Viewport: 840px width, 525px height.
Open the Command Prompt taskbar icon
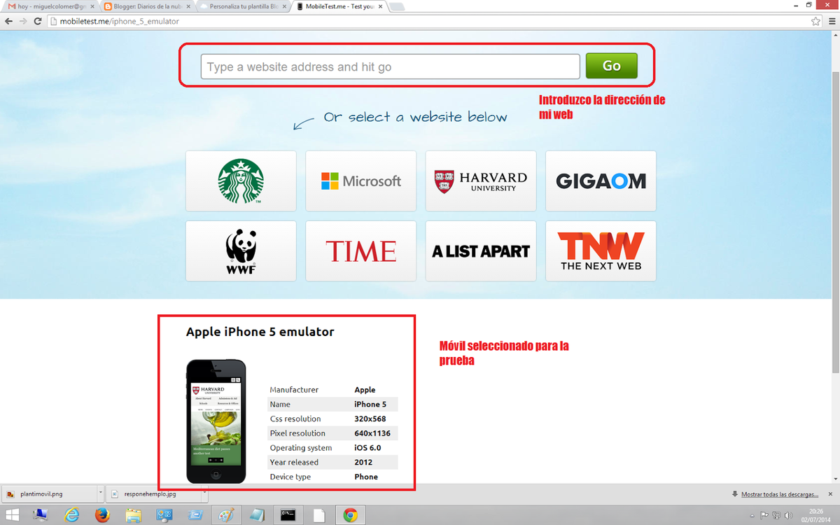point(287,516)
